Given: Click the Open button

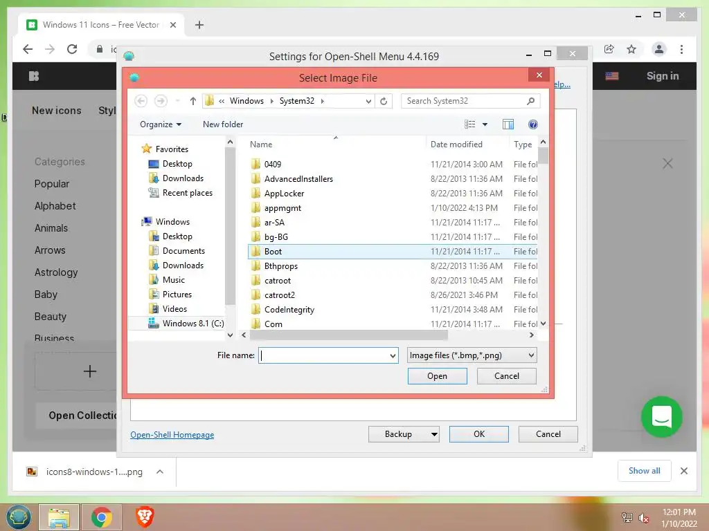Looking at the screenshot, I should click(437, 376).
